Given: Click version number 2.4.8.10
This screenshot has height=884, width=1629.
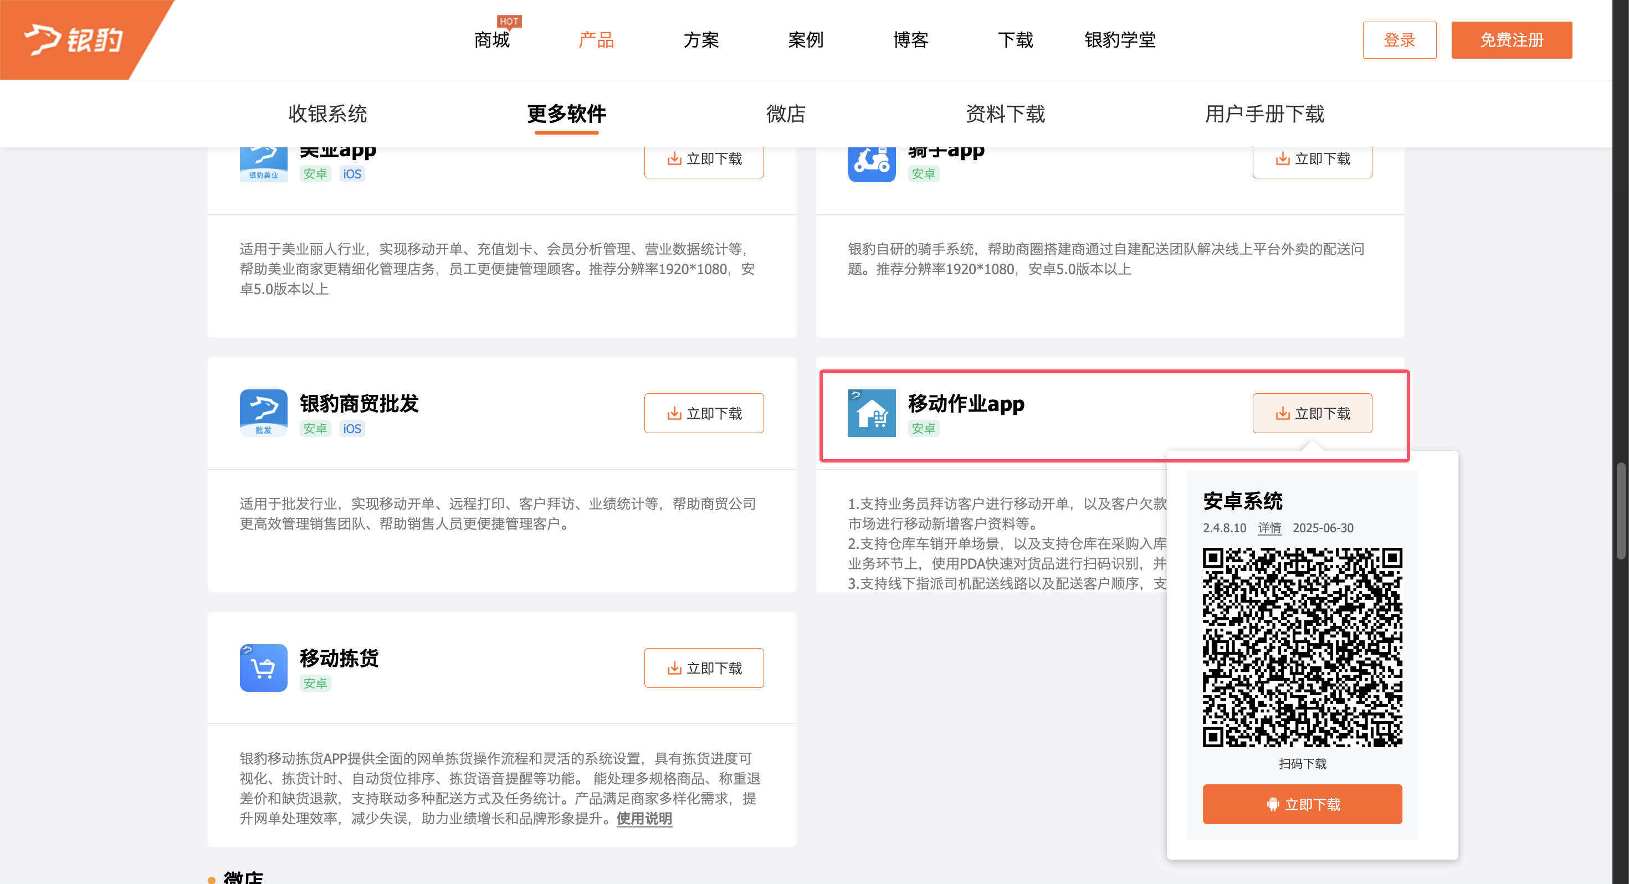Looking at the screenshot, I should coord(1225,528).
